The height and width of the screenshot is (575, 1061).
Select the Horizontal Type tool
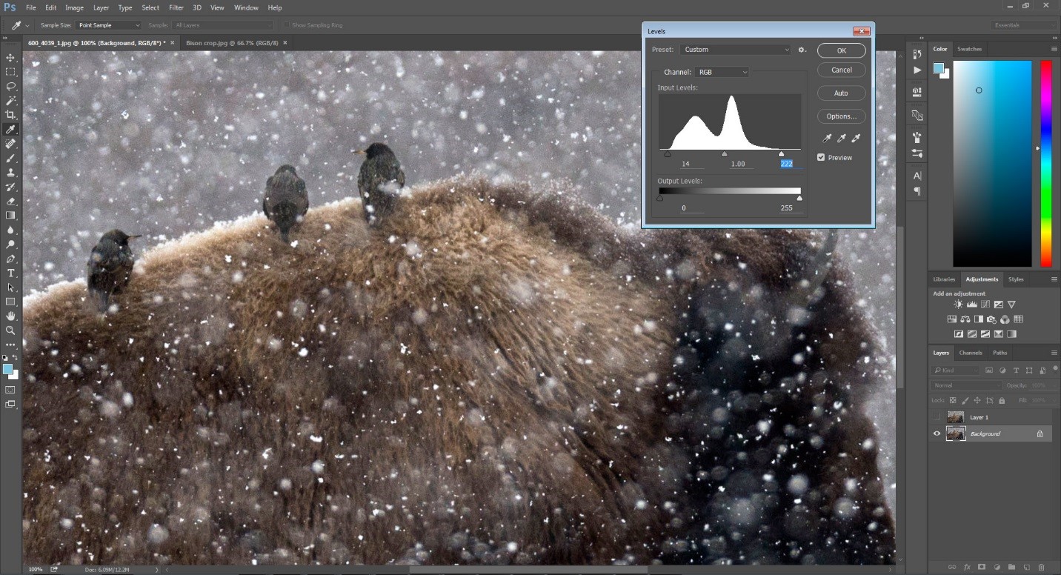[x=10, y=273]
